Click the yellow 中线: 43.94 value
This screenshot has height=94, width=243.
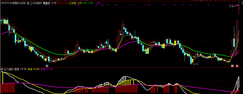(34, 69)
